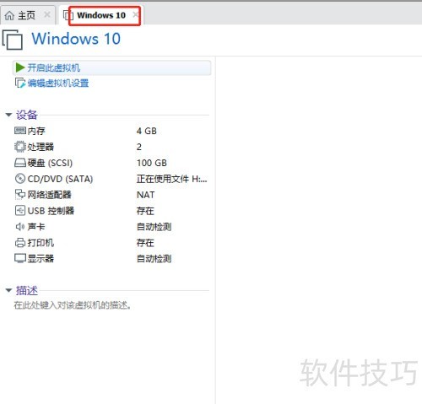
Task: Select the 打印机 label
Action: pyautogui.click(x=41, y=243)
